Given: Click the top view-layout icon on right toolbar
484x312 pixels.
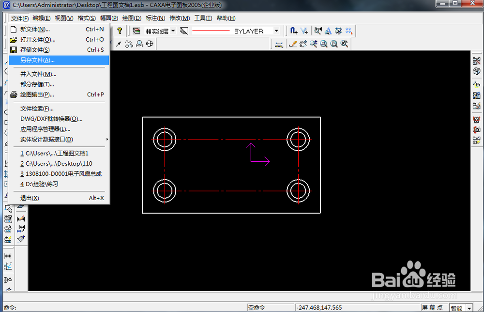Looking at the screenshot, I should pos(476,61).
